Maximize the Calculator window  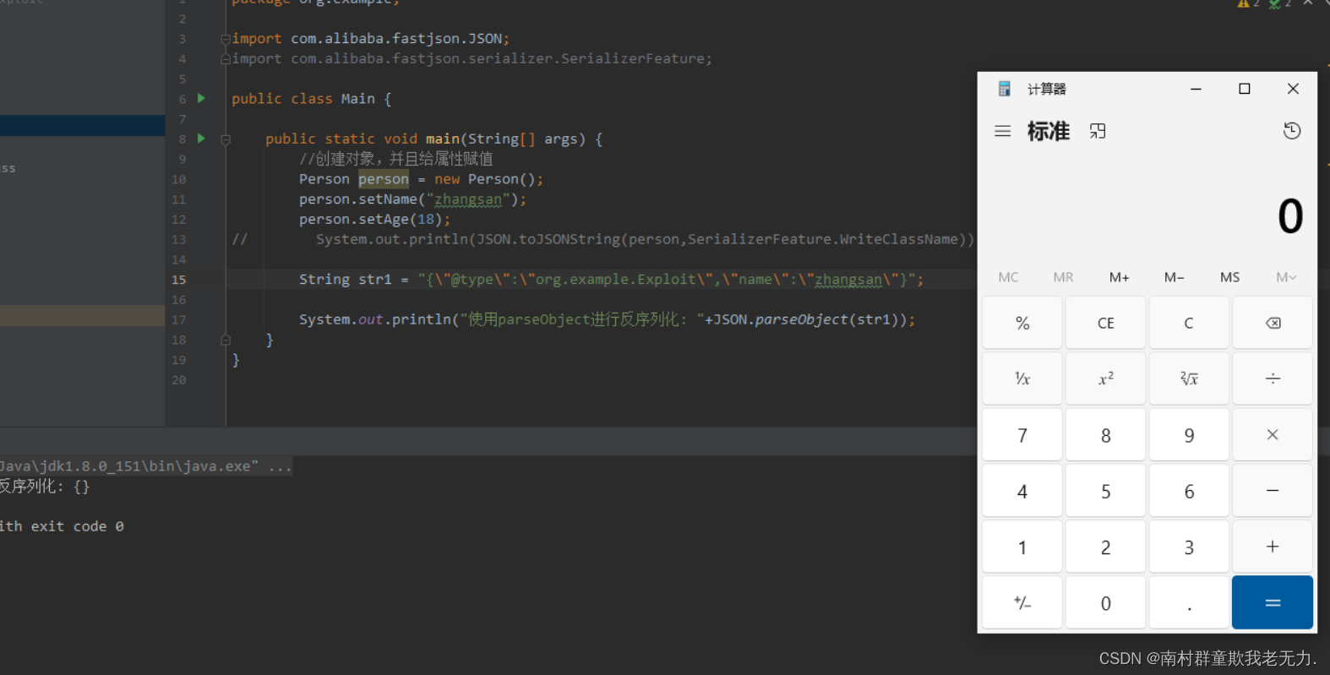tap(1244, 89)
